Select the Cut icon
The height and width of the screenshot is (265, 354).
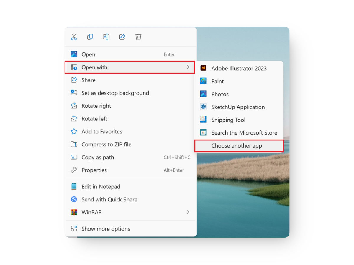pyautogui.click(x=74, y=37)
